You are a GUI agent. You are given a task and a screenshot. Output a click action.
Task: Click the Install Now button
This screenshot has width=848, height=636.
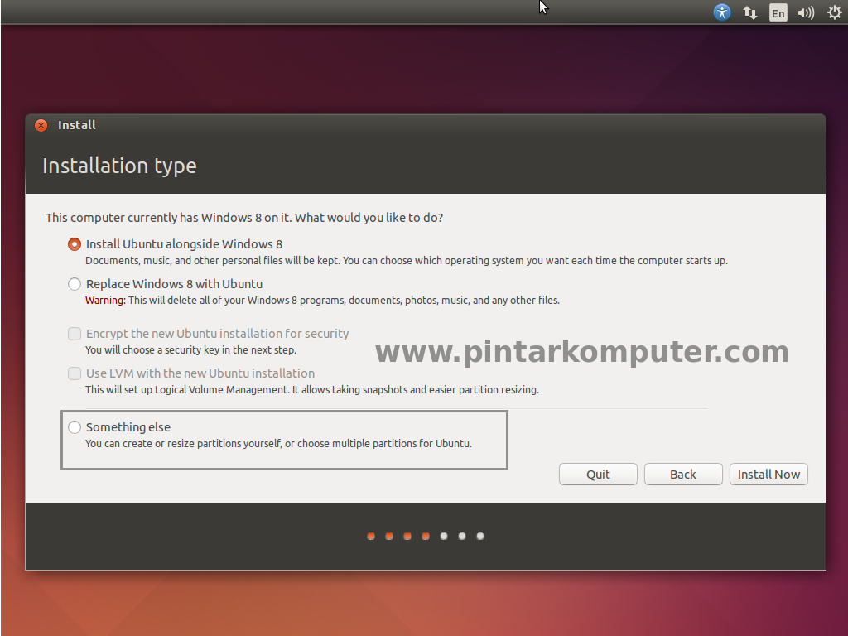(768, 475)
